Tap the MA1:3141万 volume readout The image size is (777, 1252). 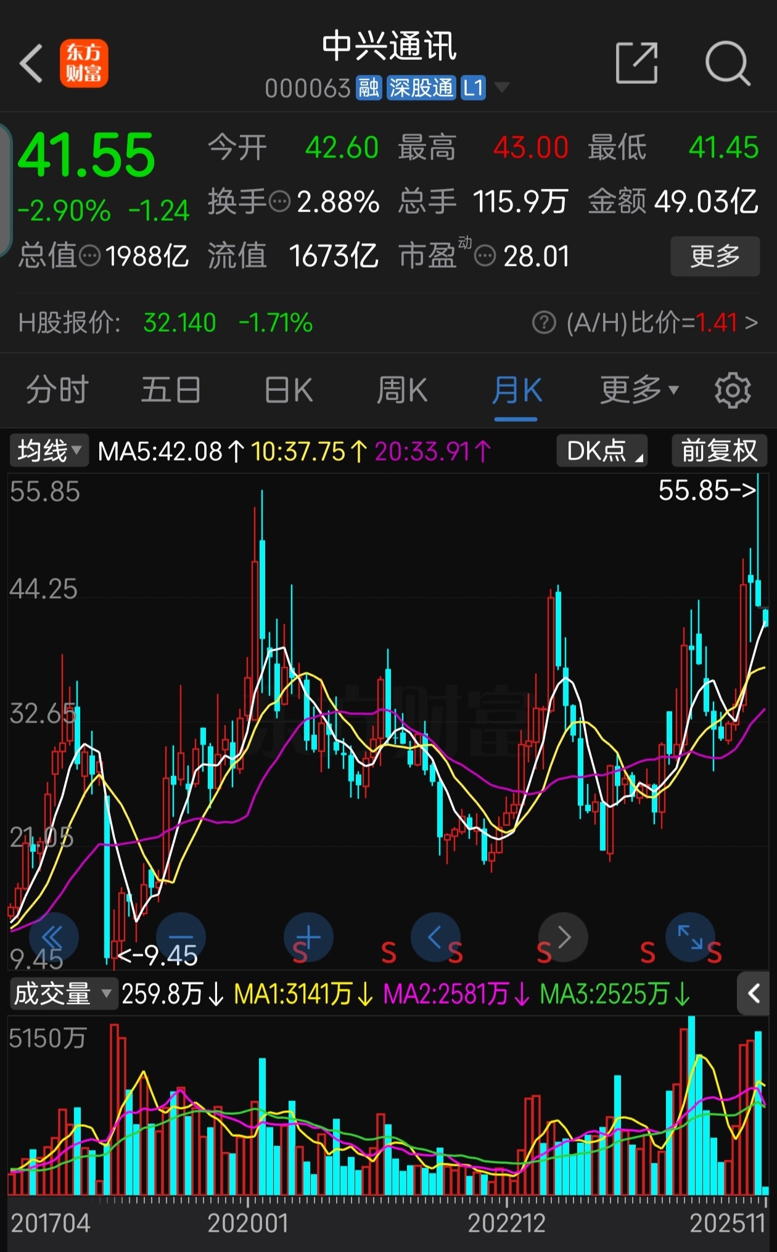[303, 994]
